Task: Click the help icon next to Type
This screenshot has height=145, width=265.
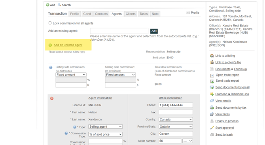Action: 74,127
